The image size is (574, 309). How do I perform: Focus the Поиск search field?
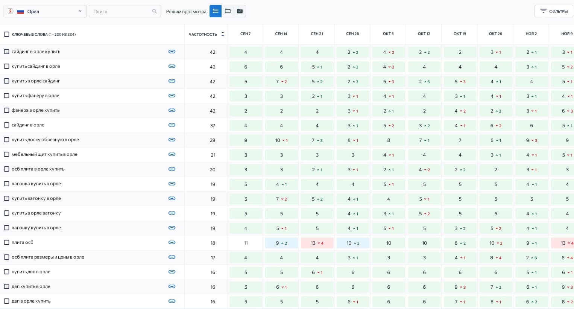(125, 11)
